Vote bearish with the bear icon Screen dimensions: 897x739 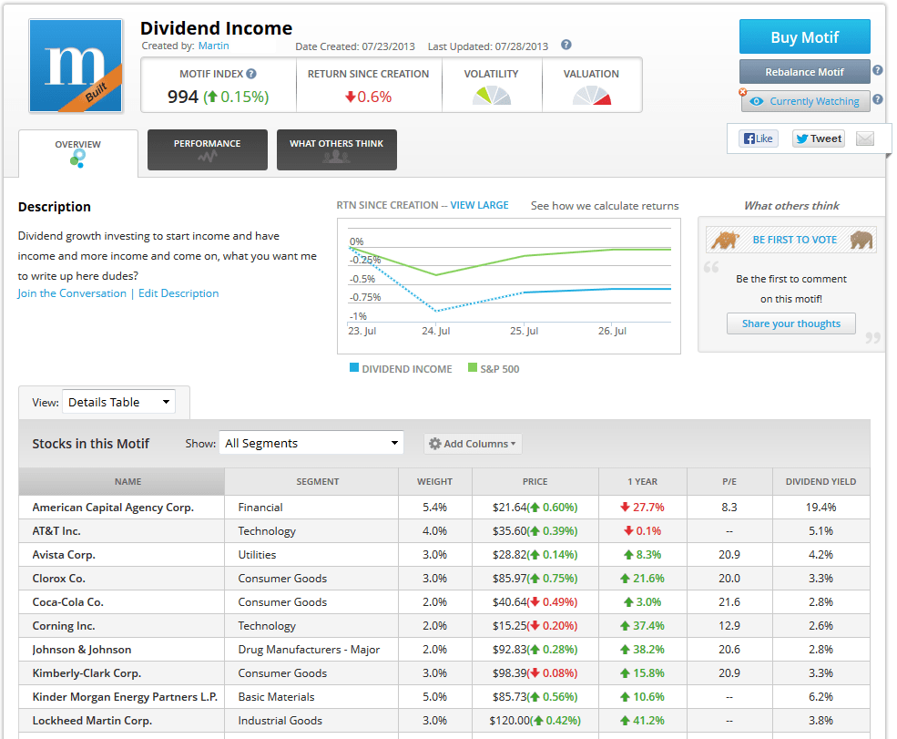(861, 240)
